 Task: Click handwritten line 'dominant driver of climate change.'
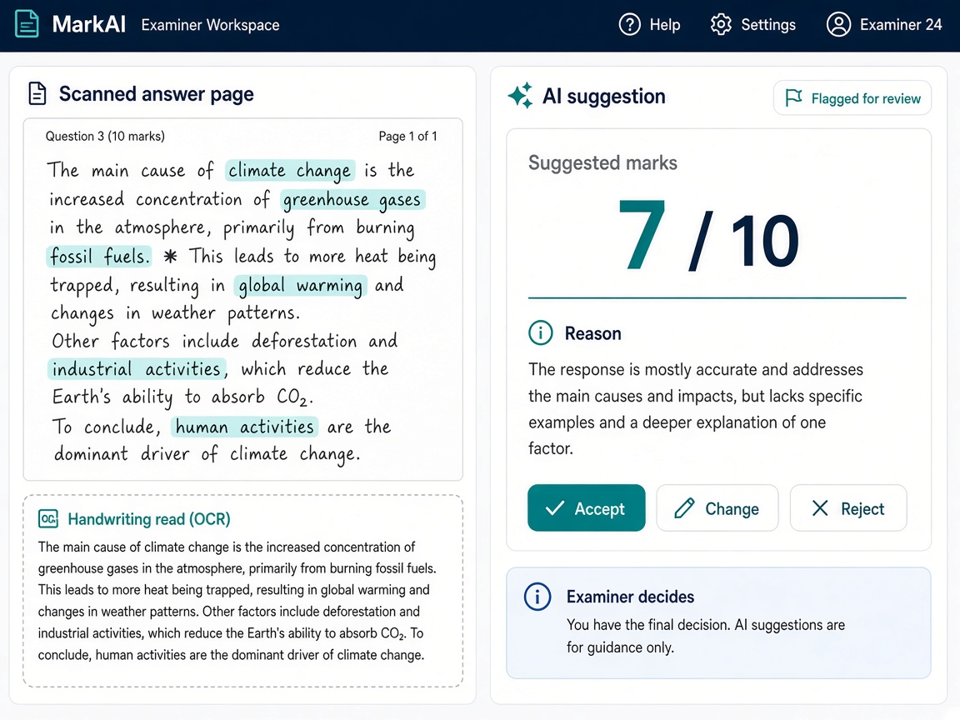click(207, 454)
